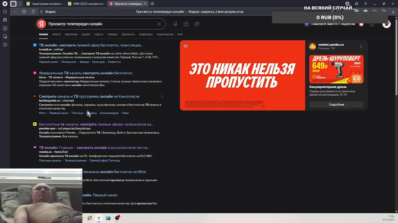The height and width of the screenshot is (223, 398).
Task: Open image search by camera icon
Action: click(x=186, y=24)
